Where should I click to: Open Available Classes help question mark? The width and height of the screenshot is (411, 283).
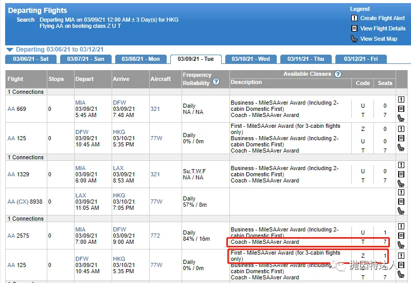click(338, 74)
